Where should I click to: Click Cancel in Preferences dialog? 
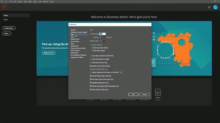tap(144, 94)
